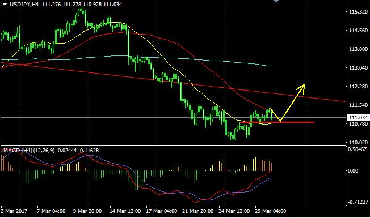
Task: Click the 113.040 price scale label
Action: (x=358, y=68)
